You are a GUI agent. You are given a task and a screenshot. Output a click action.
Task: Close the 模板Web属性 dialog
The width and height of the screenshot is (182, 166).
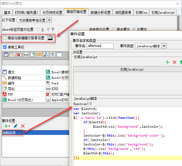tap(178, 4)
